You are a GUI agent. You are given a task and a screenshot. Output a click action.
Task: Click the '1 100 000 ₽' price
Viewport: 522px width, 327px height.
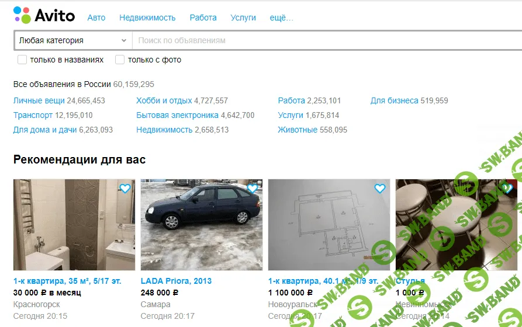(291, 293)
